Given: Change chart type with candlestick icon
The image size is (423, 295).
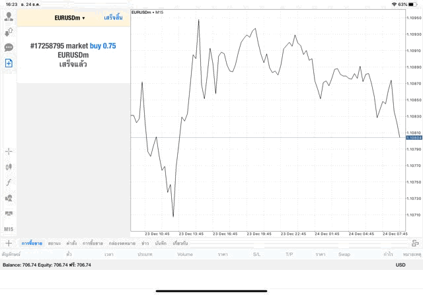Looking at the screenshot, I should click(9, 166).
